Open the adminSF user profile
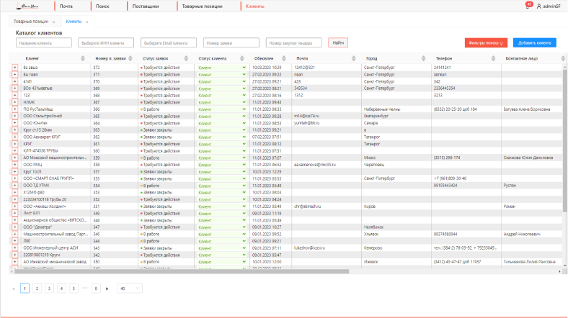568x318 pixels. click(x=549, y=6)
